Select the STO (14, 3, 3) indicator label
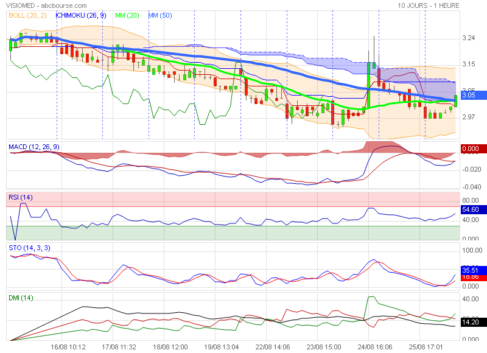 tap(29, 248)
